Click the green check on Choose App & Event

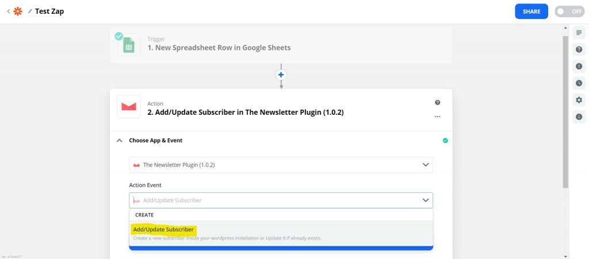[x=445, y=141]
